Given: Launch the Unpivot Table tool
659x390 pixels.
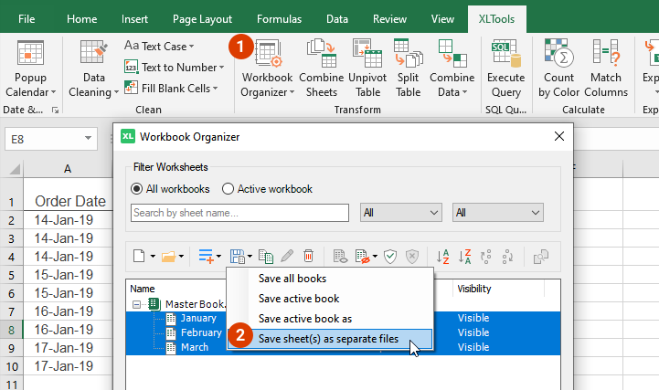Looking at the screenshot, I should [x=367, y=69].
